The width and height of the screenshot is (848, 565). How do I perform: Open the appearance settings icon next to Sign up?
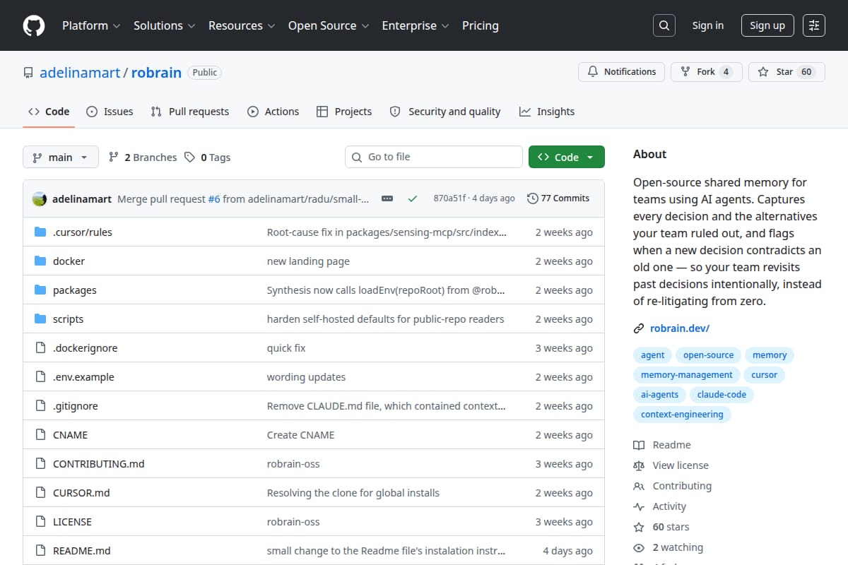click(814, 25)
